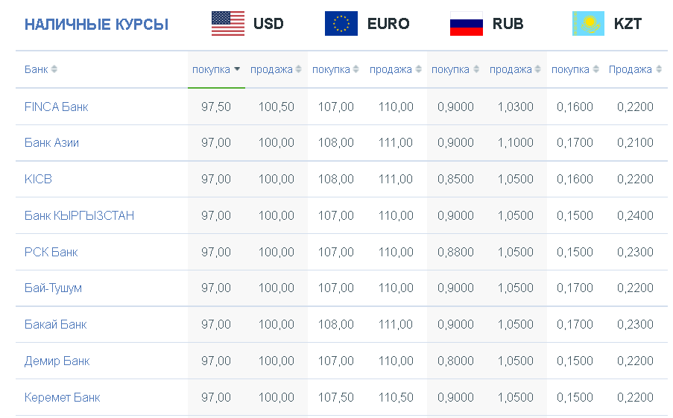Open the FINCA Банк link
The height and width of the screenshot is (418, 673).
pyautogui.click(x=56, y=107)
